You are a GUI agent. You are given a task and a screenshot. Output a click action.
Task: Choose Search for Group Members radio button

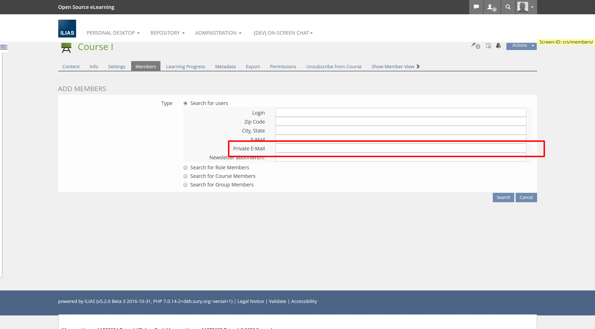(185, 185)
